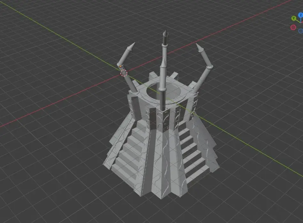
Task: Click the blue Z axis gizmo handle
Action: 300,15
